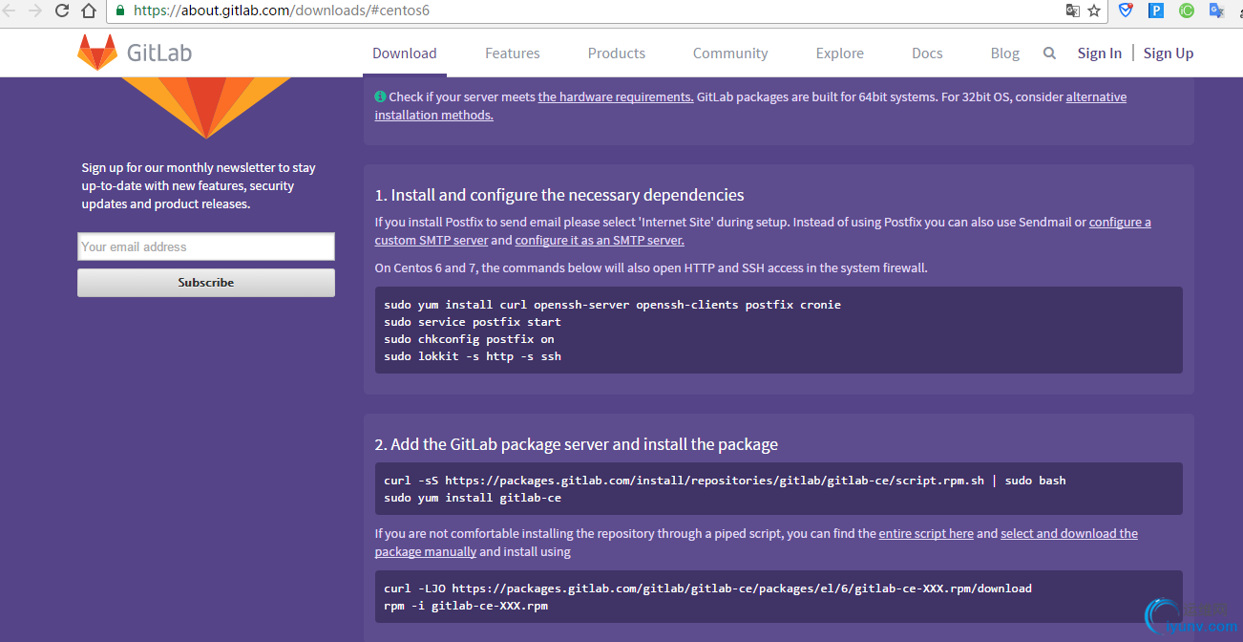Image resolution: width=1243 pixels, height=642 pixels.
Task: Follow the 'entire script here' link
Action: pos(925,534)
